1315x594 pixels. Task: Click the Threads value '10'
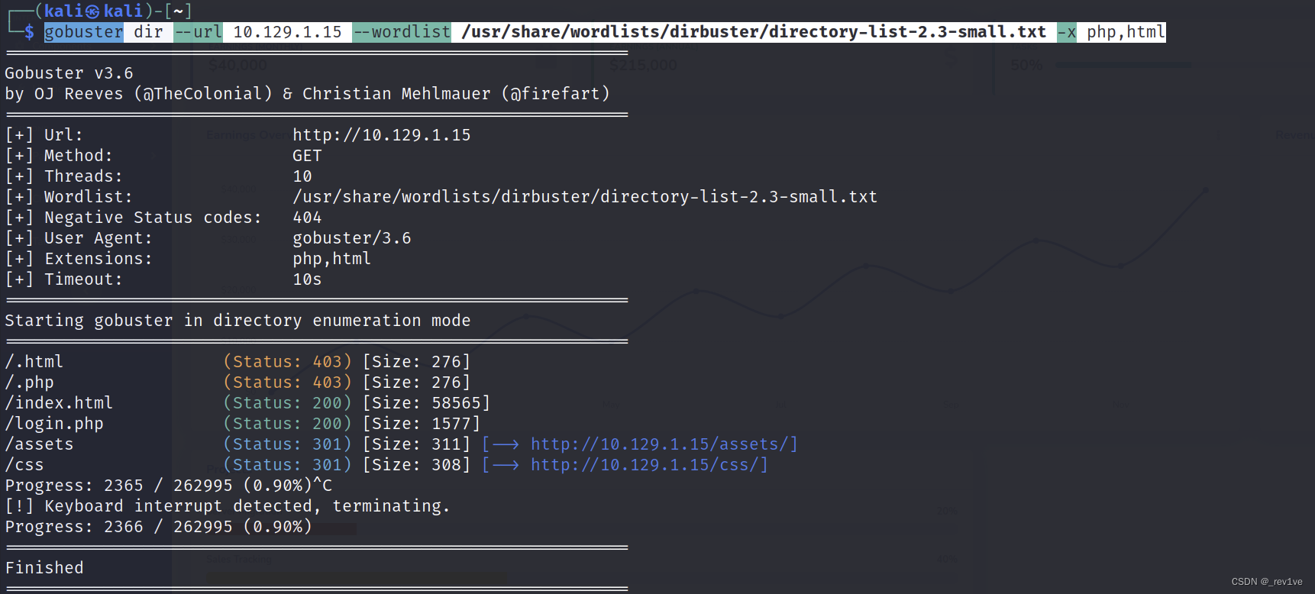[x=302, y=176]
